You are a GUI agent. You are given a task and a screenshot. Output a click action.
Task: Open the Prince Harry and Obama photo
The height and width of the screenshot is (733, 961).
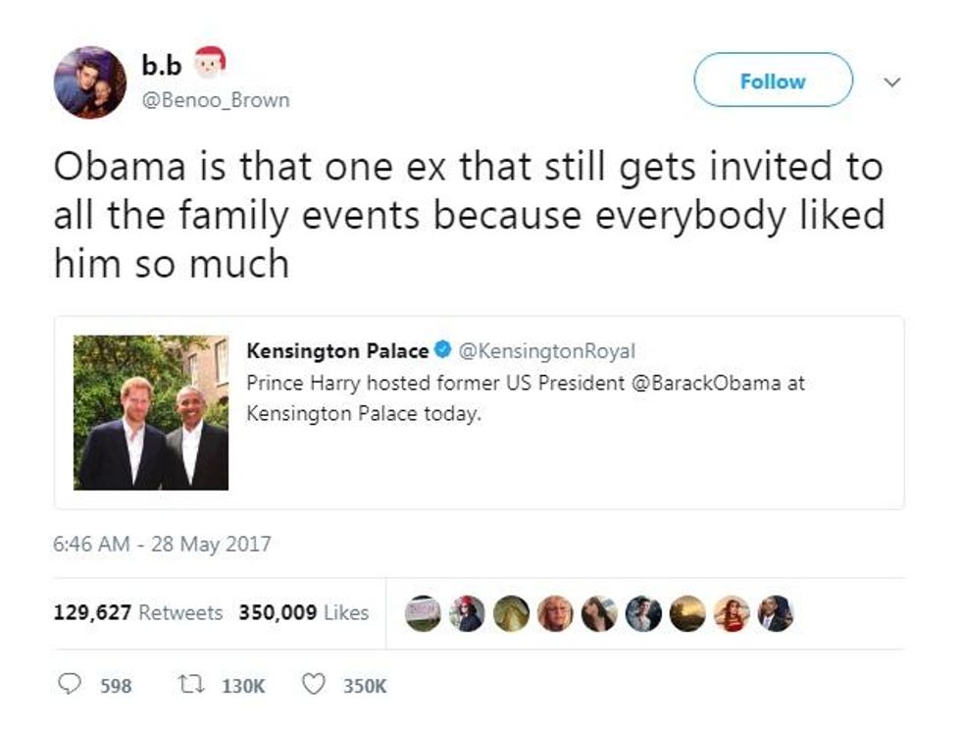coord(151,412)
